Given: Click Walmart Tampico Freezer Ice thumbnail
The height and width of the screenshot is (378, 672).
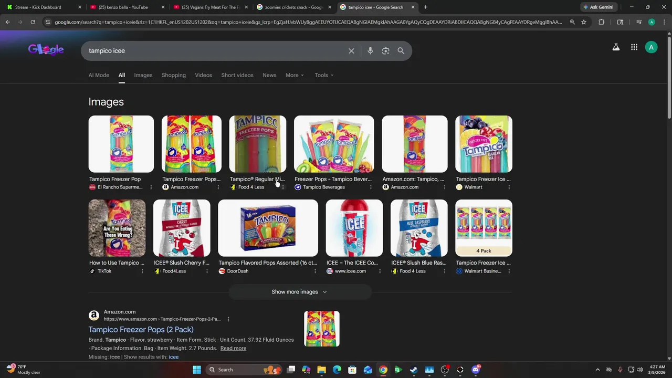Looking at the screenshot, I should (484, 144).
